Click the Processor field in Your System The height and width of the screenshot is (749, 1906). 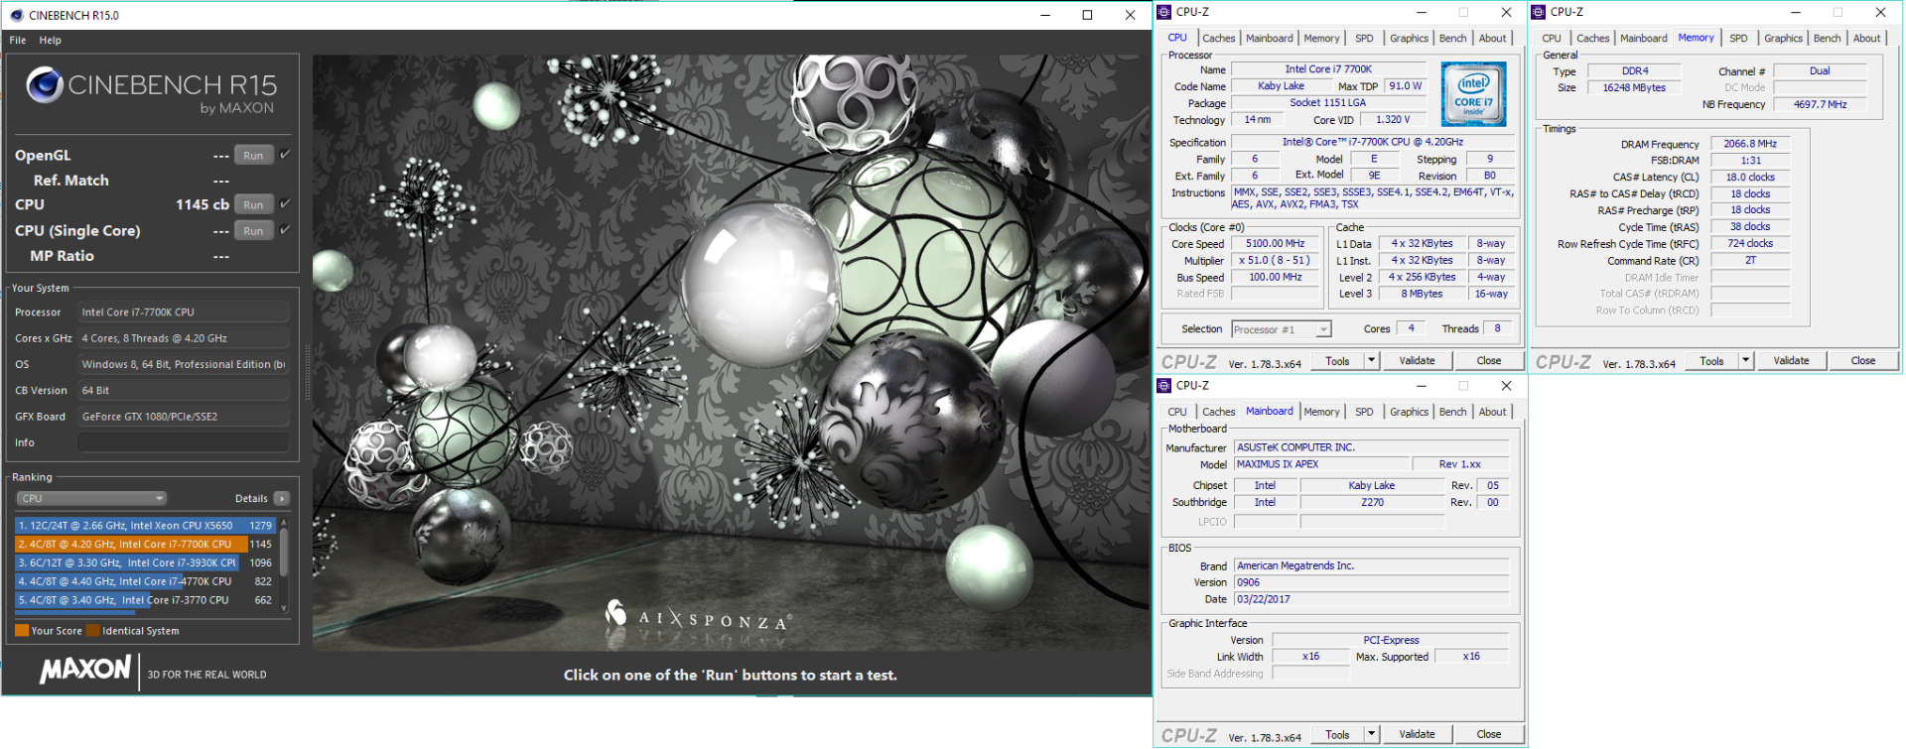coord(183,312)
